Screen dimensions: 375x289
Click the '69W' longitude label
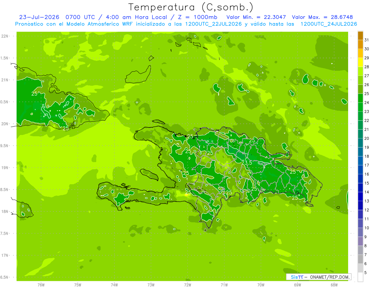tap(297, 285)
